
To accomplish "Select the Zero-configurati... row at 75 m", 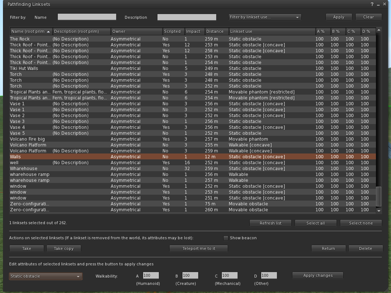I will pos(192,204).
